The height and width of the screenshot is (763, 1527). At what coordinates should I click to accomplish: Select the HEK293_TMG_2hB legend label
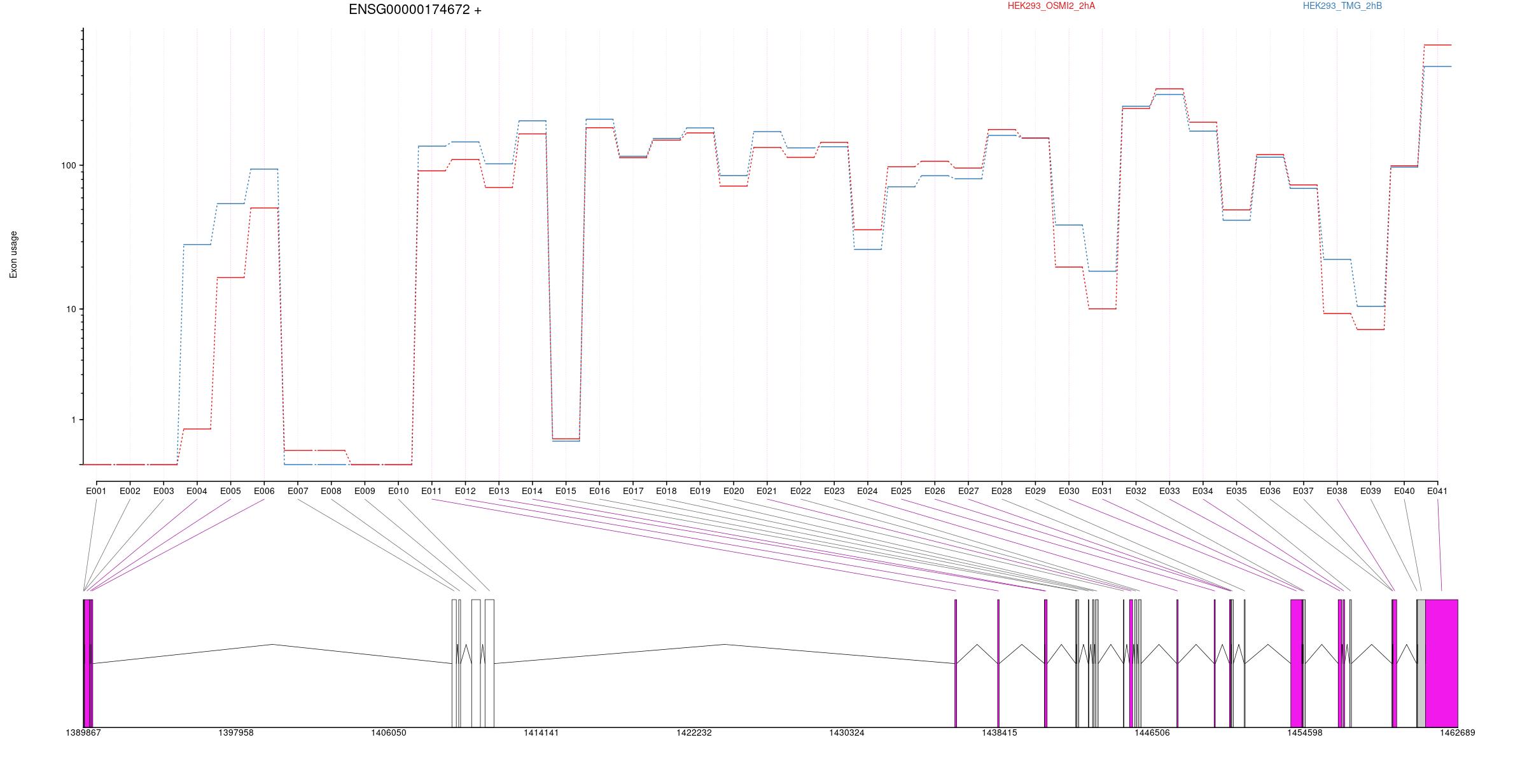click(1342, 6)
